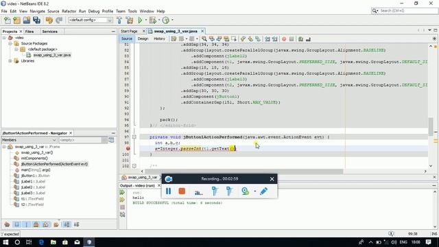Switch to the Design view button
439x247 pixels.
143,38
